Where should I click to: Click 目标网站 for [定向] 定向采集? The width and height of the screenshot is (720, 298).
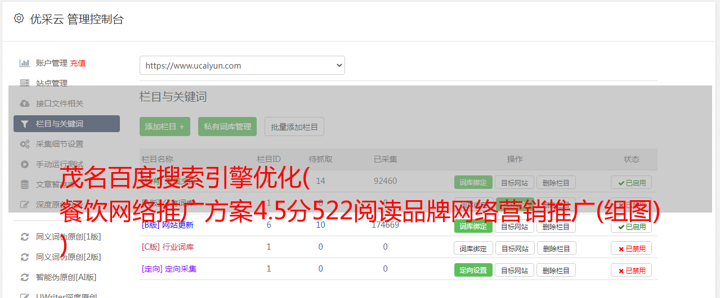click(x=515, y=270)
